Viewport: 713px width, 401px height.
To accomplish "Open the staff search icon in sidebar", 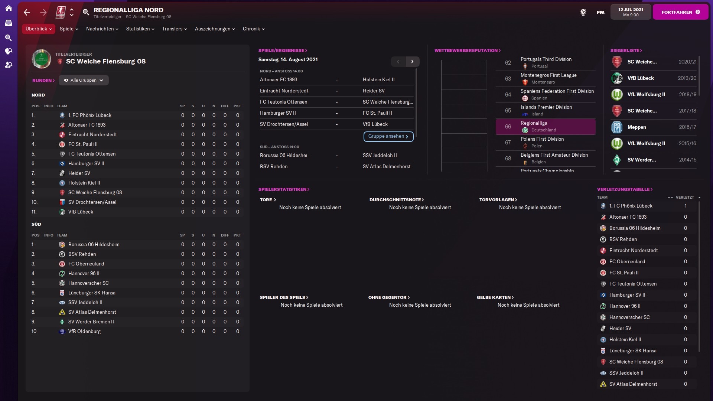I will [9, 65].
